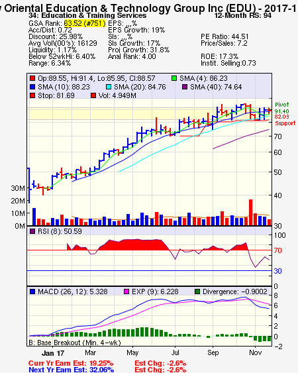Click the magenta EXP (9) legend square
The height and width of the screenshot is (373, 298).
[x=126, y=292]
